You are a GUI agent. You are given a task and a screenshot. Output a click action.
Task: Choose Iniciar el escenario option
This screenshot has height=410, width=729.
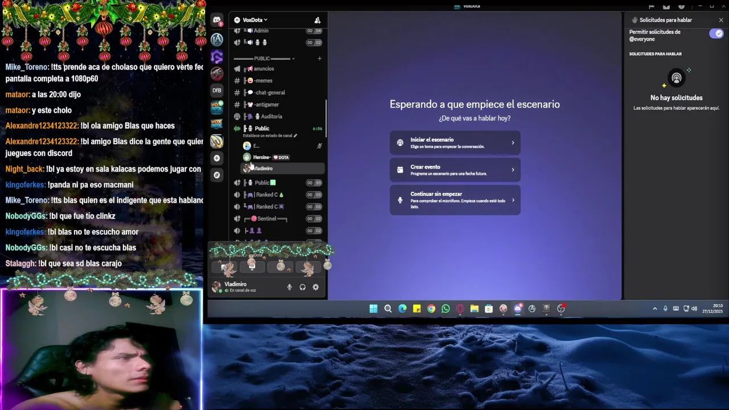coord(455,143)
